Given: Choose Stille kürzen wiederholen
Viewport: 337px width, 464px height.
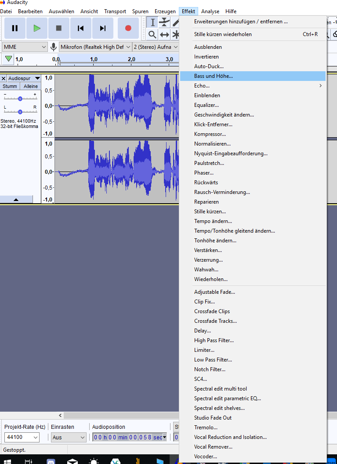Looking at the screenshot, I should pyautogui.click(x=253, y=34).
